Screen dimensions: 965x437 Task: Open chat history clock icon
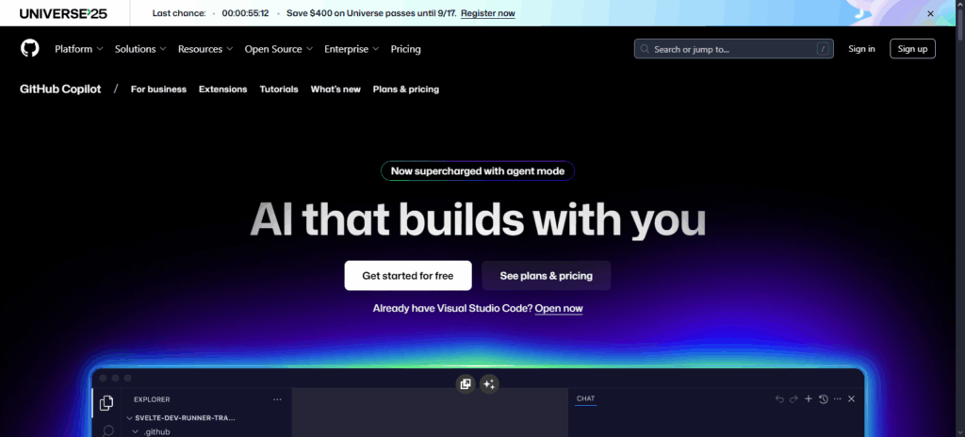(x=824, y=398)
